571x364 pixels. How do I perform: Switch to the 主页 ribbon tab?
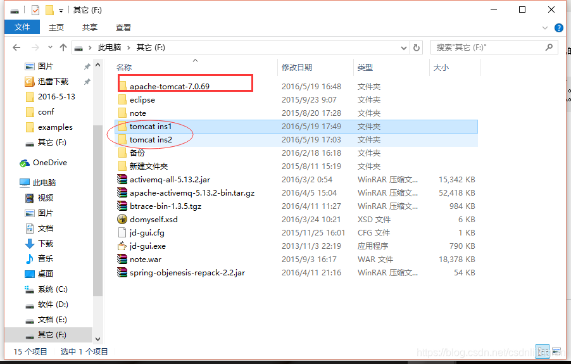coord(56,28)
